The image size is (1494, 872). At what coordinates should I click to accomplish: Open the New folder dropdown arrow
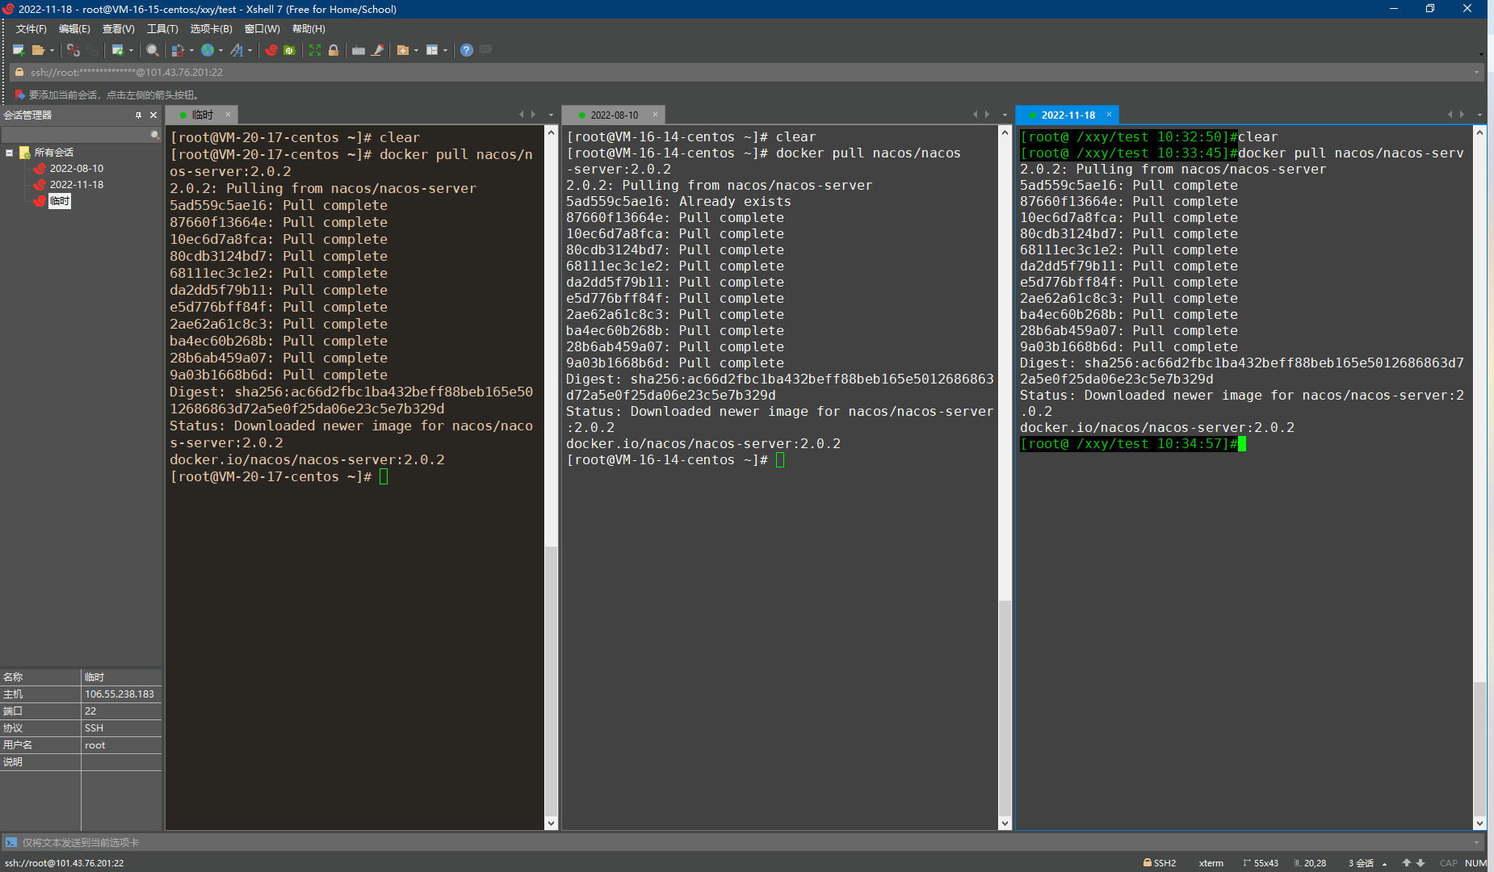pos(416,50)
